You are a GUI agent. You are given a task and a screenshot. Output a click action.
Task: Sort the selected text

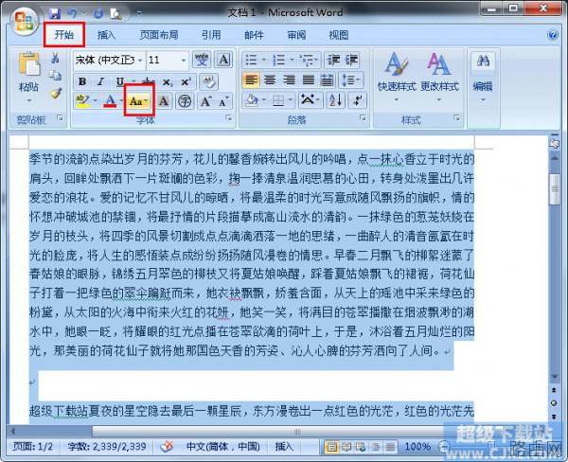[335, 99]
